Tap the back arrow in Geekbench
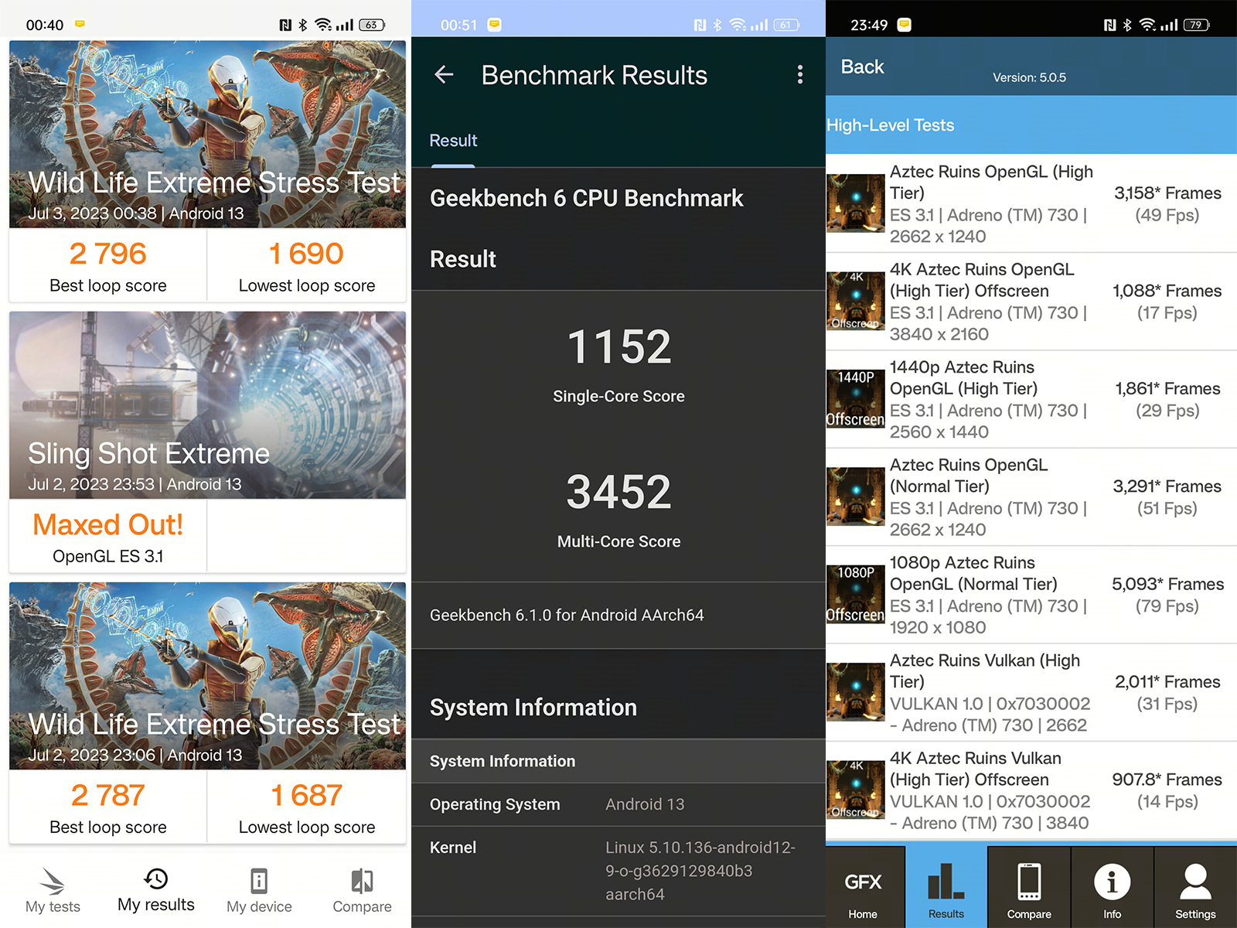The image size is (1237, 928). 444,74
